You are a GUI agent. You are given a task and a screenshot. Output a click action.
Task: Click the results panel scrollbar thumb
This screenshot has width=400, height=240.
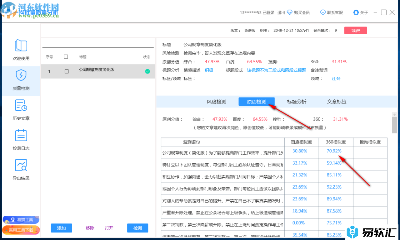coord(394,126)
